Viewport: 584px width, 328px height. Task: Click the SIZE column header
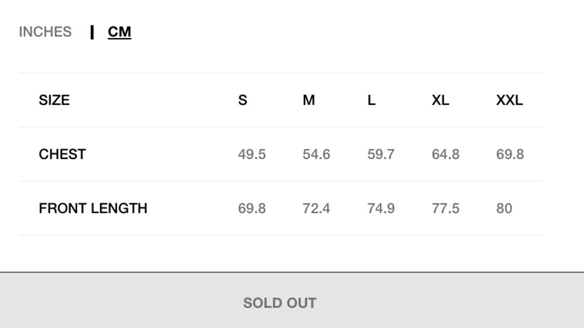[55, 100]
